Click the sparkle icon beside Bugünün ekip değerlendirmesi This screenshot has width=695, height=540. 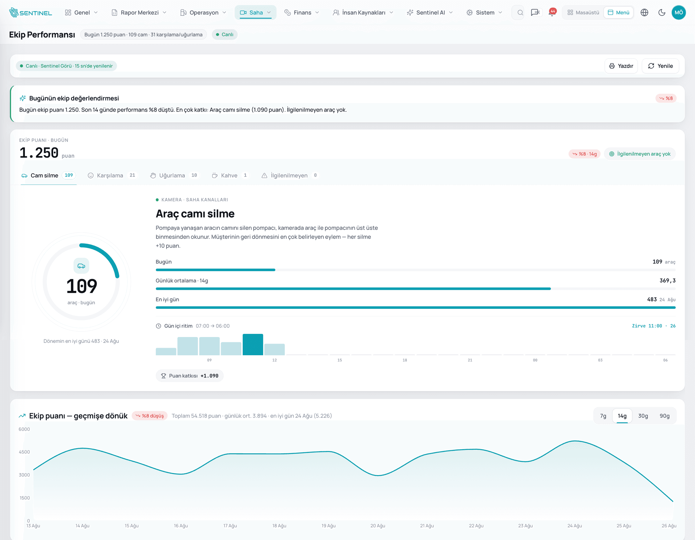23,98
